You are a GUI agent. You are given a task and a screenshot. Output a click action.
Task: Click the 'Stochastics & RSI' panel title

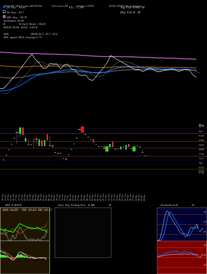[177, 205]
